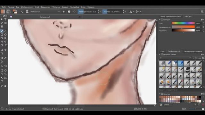This screenshot has width=205, height=115.
Task: Select the move layer tool
Action: tap(5, 50)
